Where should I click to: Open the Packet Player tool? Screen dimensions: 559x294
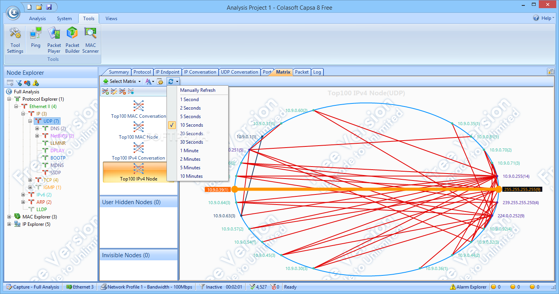54,40
